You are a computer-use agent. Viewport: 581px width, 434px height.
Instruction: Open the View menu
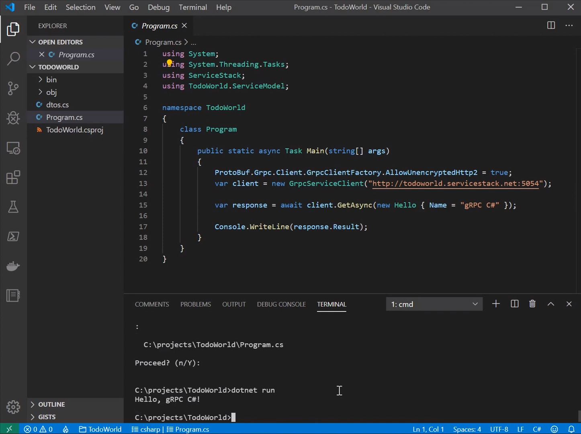tap(112, 7)
